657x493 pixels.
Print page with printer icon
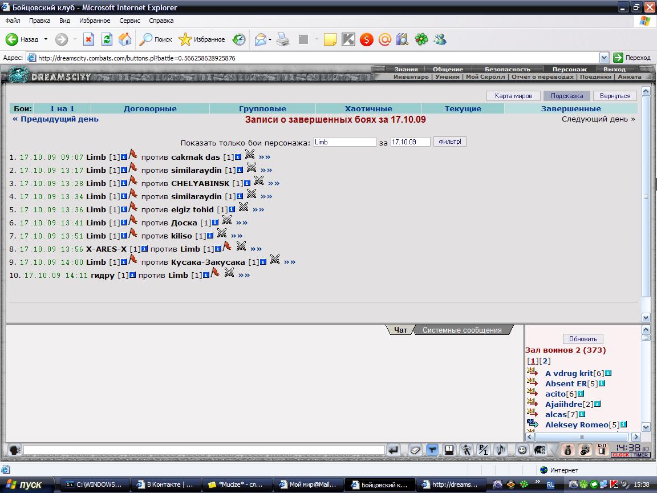(283, 39)
